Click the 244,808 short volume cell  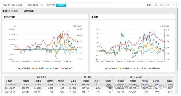38,85
